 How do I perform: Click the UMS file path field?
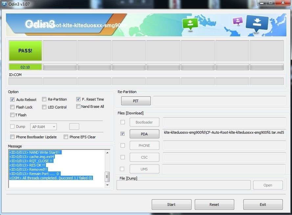tap(224, 169)
